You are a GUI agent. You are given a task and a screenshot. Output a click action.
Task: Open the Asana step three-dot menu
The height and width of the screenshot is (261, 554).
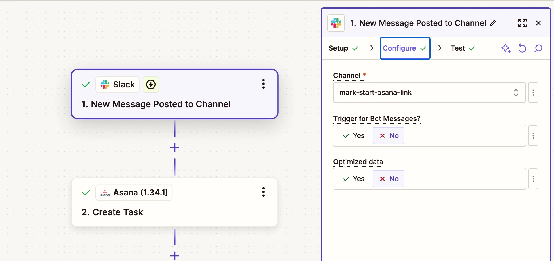point(263,192)
